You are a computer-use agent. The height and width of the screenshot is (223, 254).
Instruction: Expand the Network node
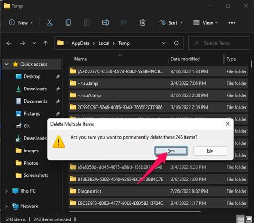6,206
